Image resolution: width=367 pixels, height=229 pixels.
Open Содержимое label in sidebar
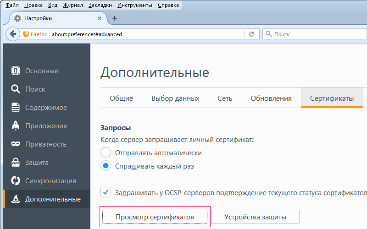point(46,108)
